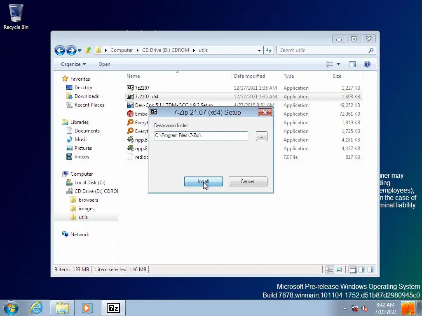Switch to details view in status bar

[x=330, y=270]
